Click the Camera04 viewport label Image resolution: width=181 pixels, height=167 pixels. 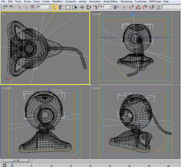pyautogui.click(x=6, y=88)
